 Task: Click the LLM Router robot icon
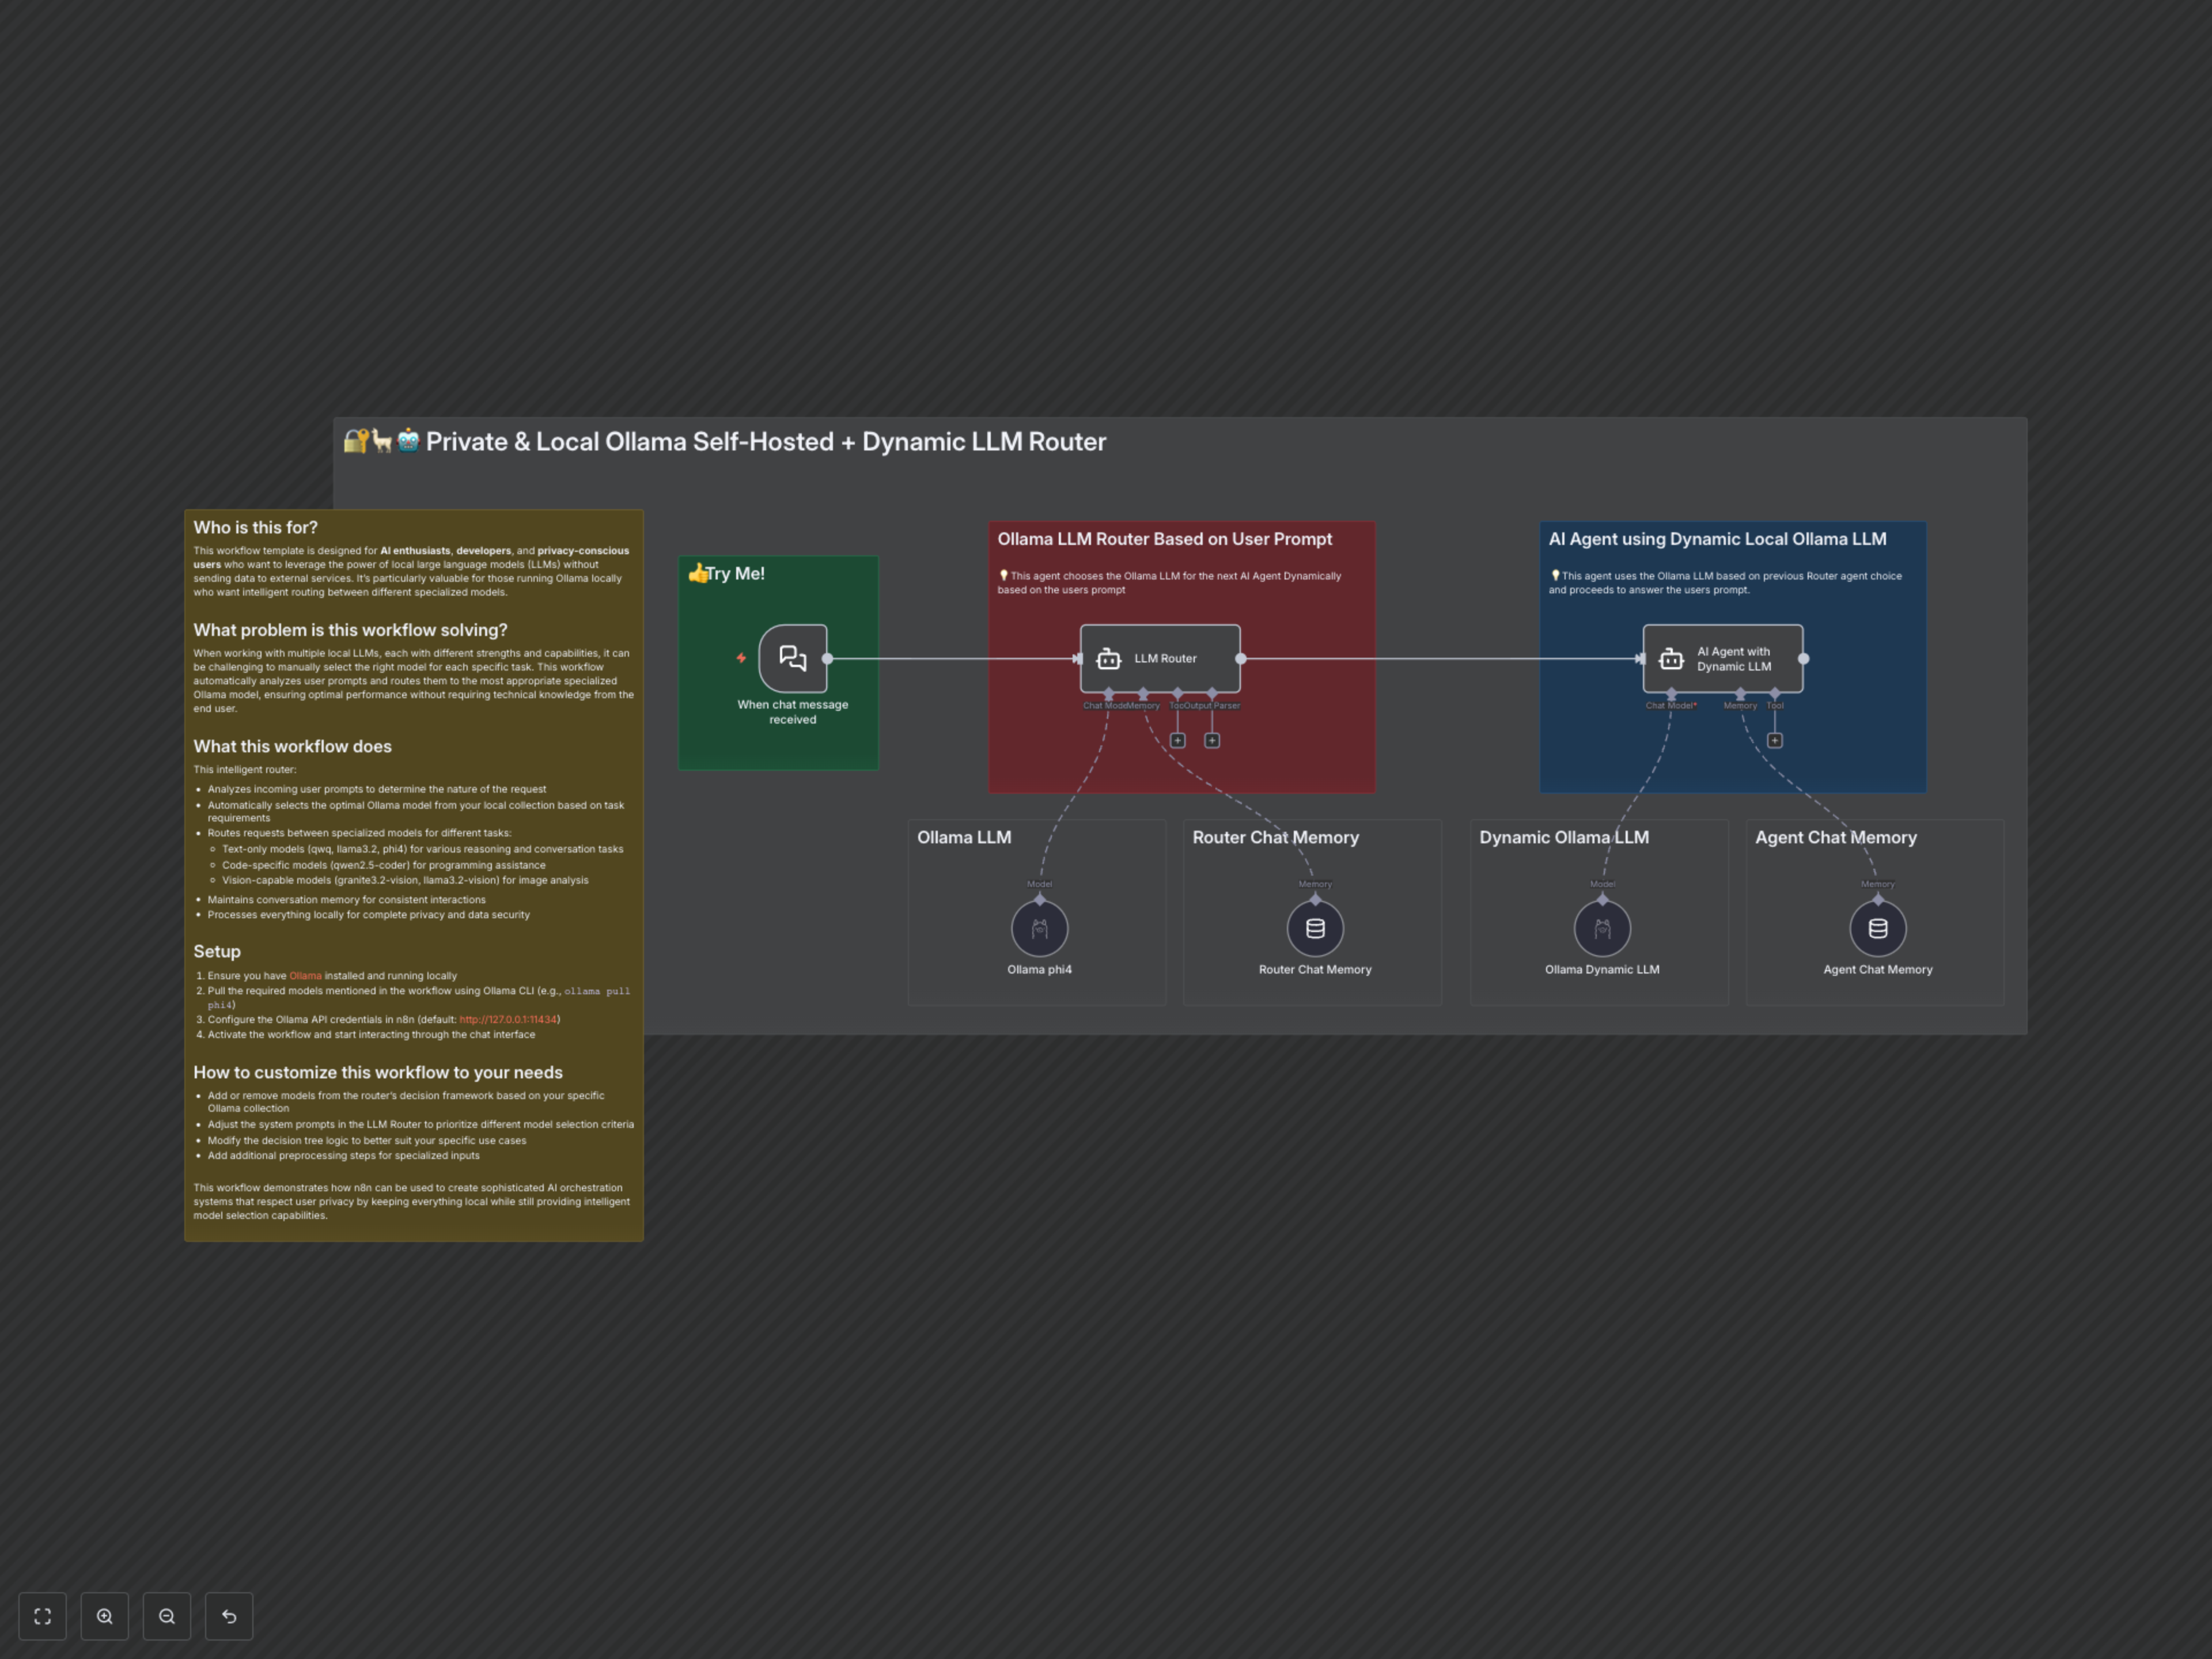1108,658
